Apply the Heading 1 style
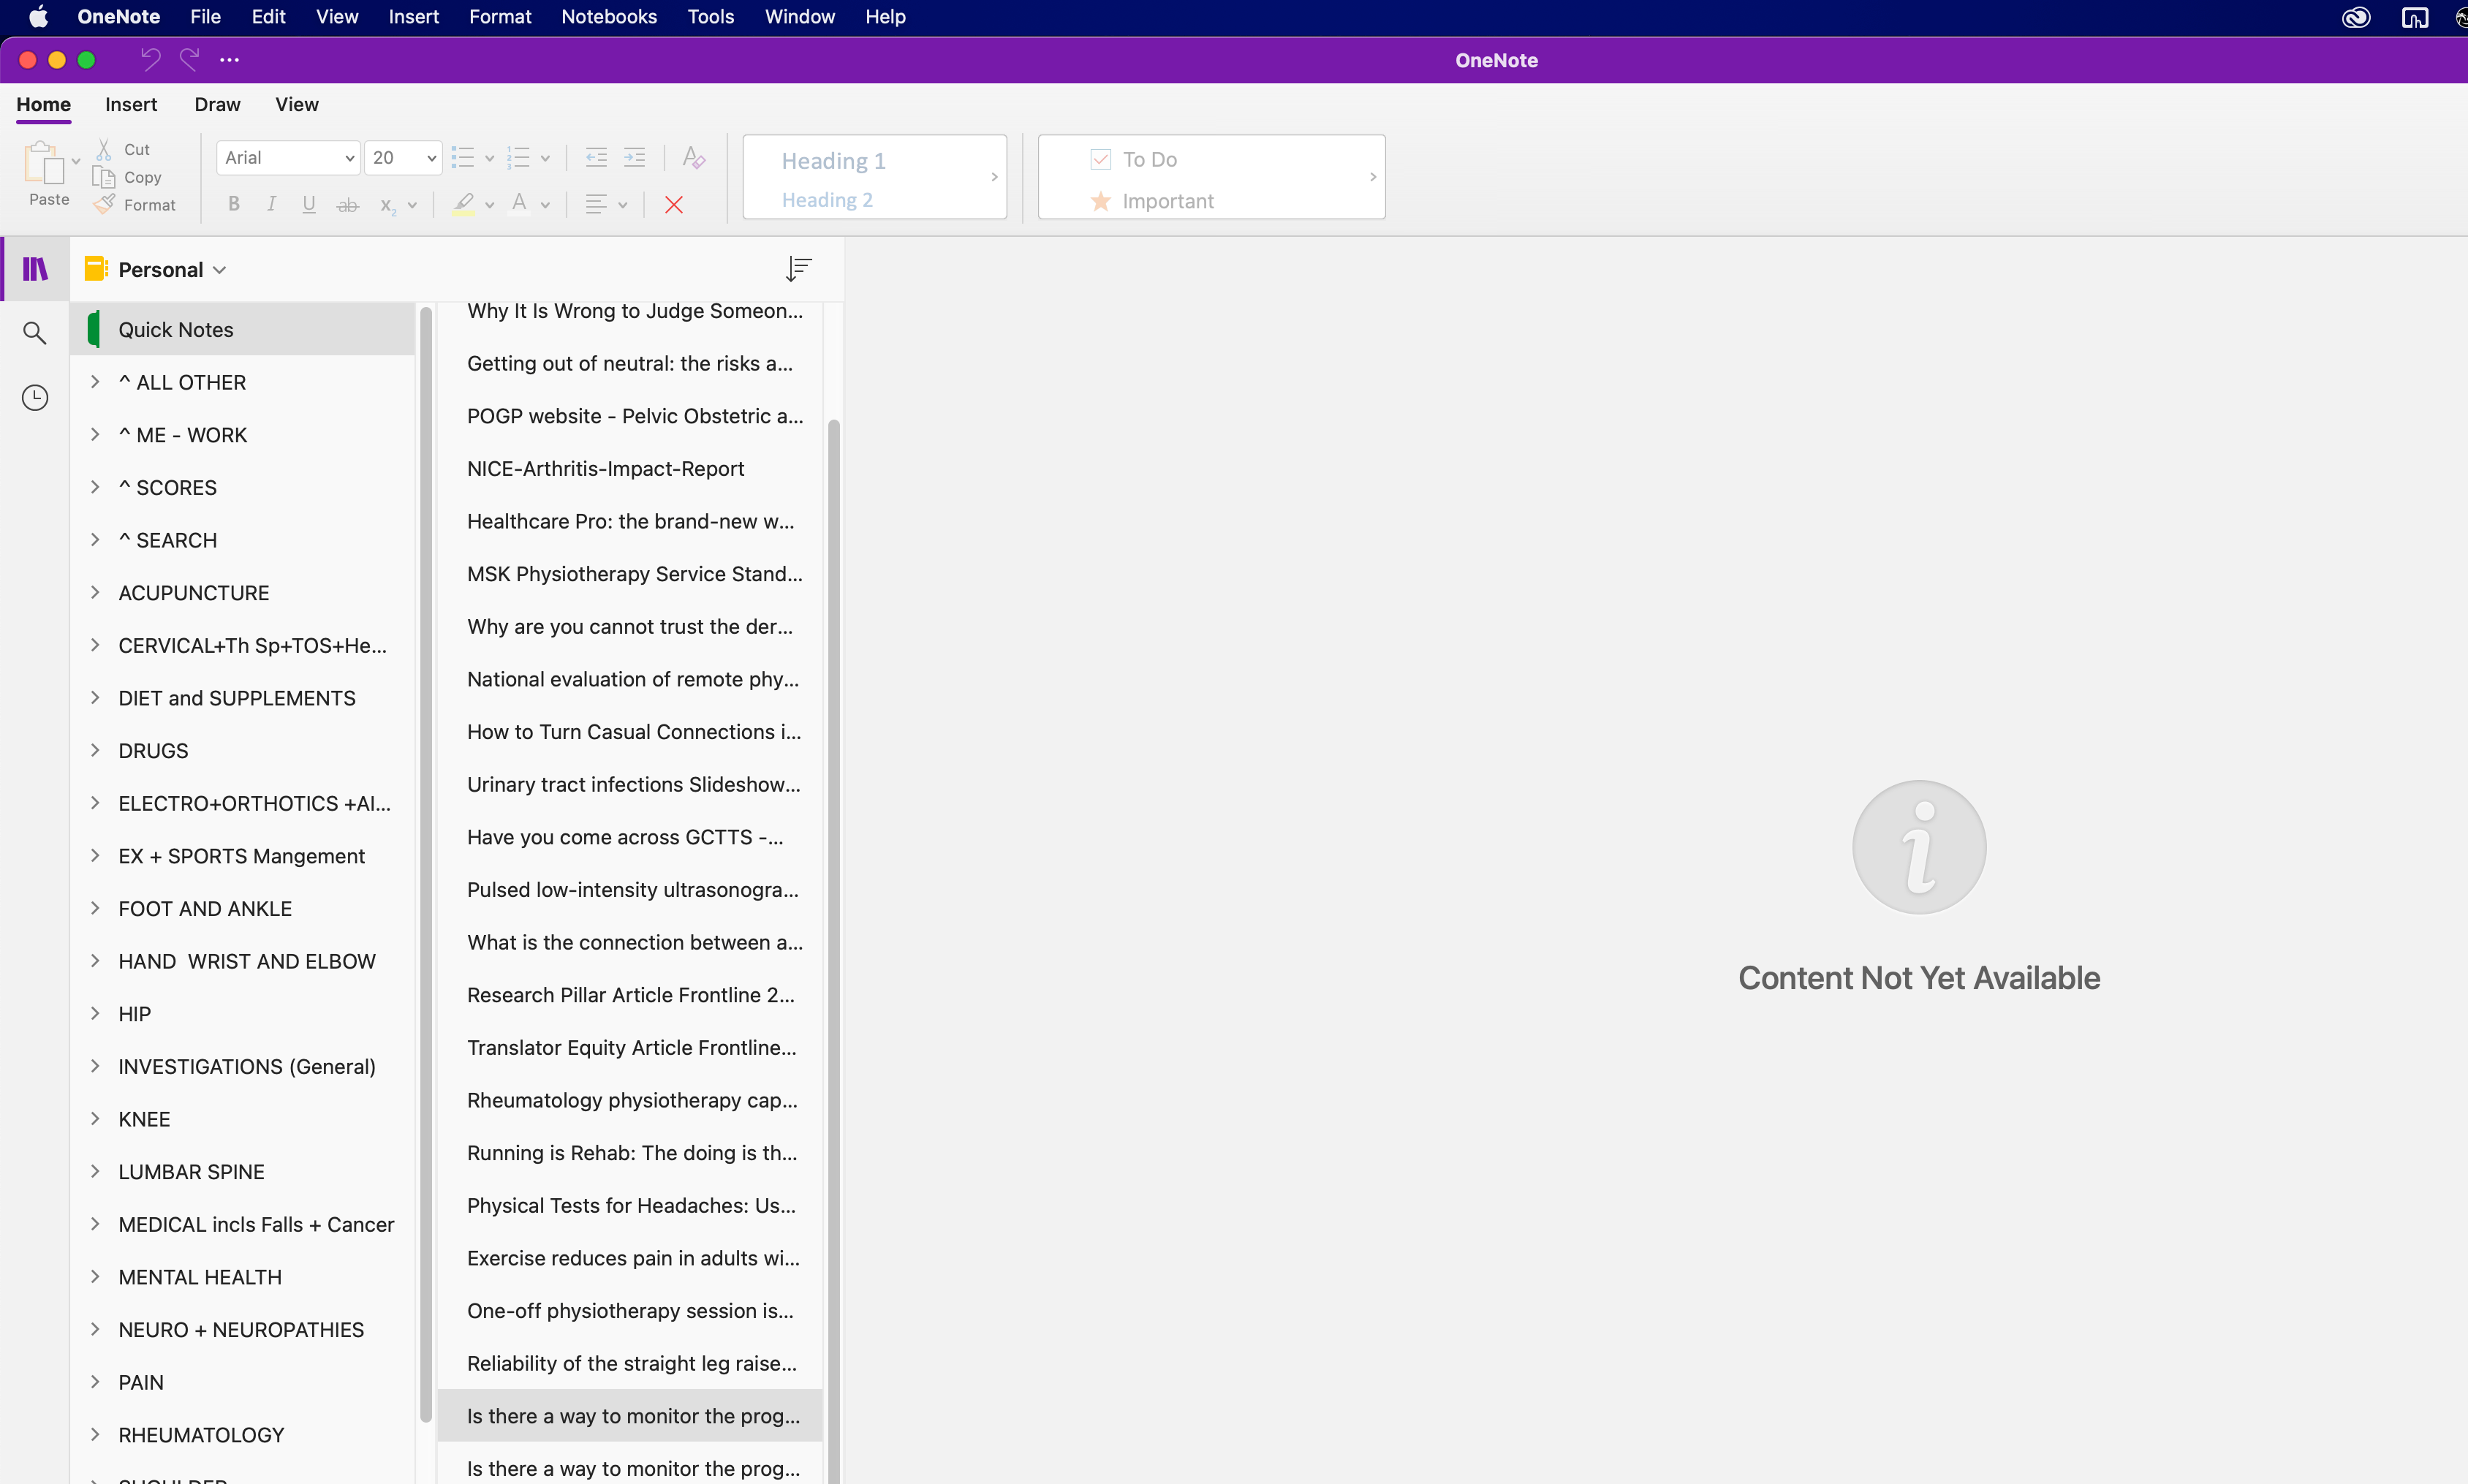 click(x=834, y=161)
